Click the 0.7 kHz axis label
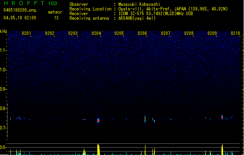This screenshot has height=155, width=244. [x=3, y=128]
